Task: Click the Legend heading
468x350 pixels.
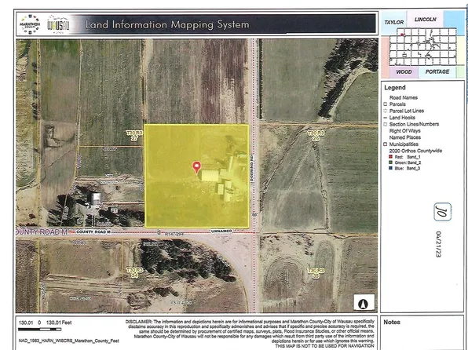Action: pos(395,87)
